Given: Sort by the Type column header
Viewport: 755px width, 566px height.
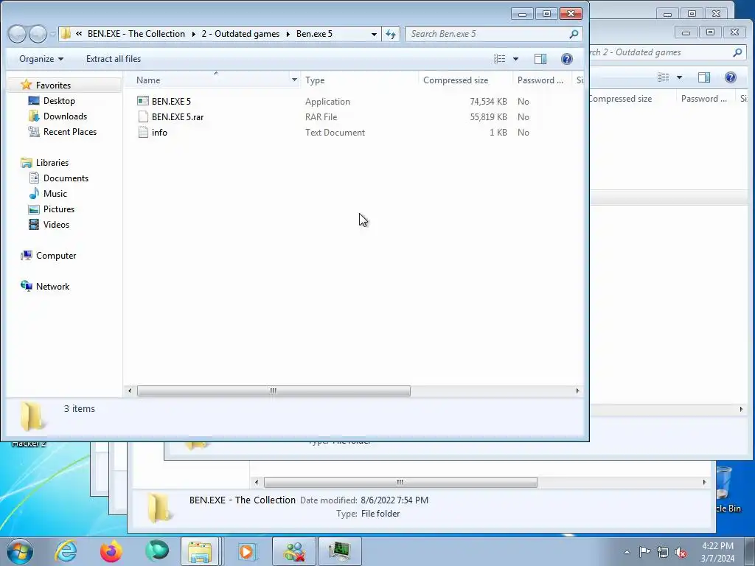Looking at the screenshot, I should click(x=359, y=80).
